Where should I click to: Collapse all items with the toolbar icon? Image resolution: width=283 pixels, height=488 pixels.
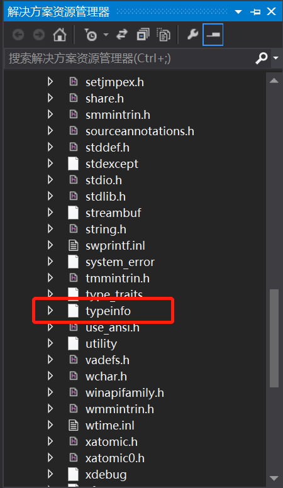pyautogui.click(x=143, y=35)
